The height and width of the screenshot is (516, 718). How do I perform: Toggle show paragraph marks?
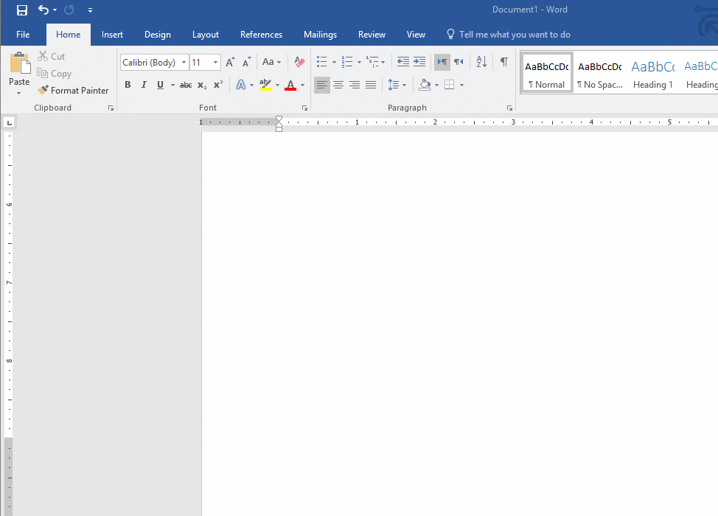[504, 62]
